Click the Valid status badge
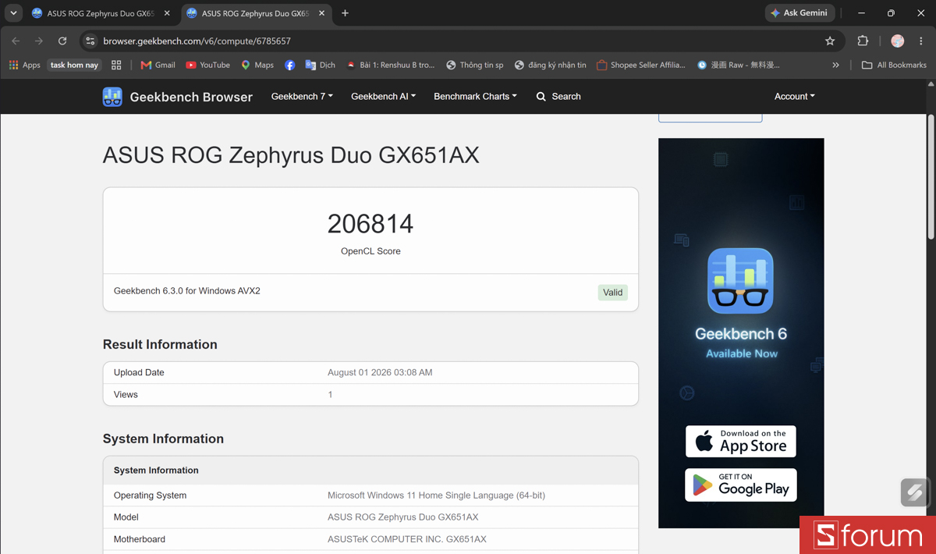The height and width of the screenshot is (554, 936). (x=612, y=293)
